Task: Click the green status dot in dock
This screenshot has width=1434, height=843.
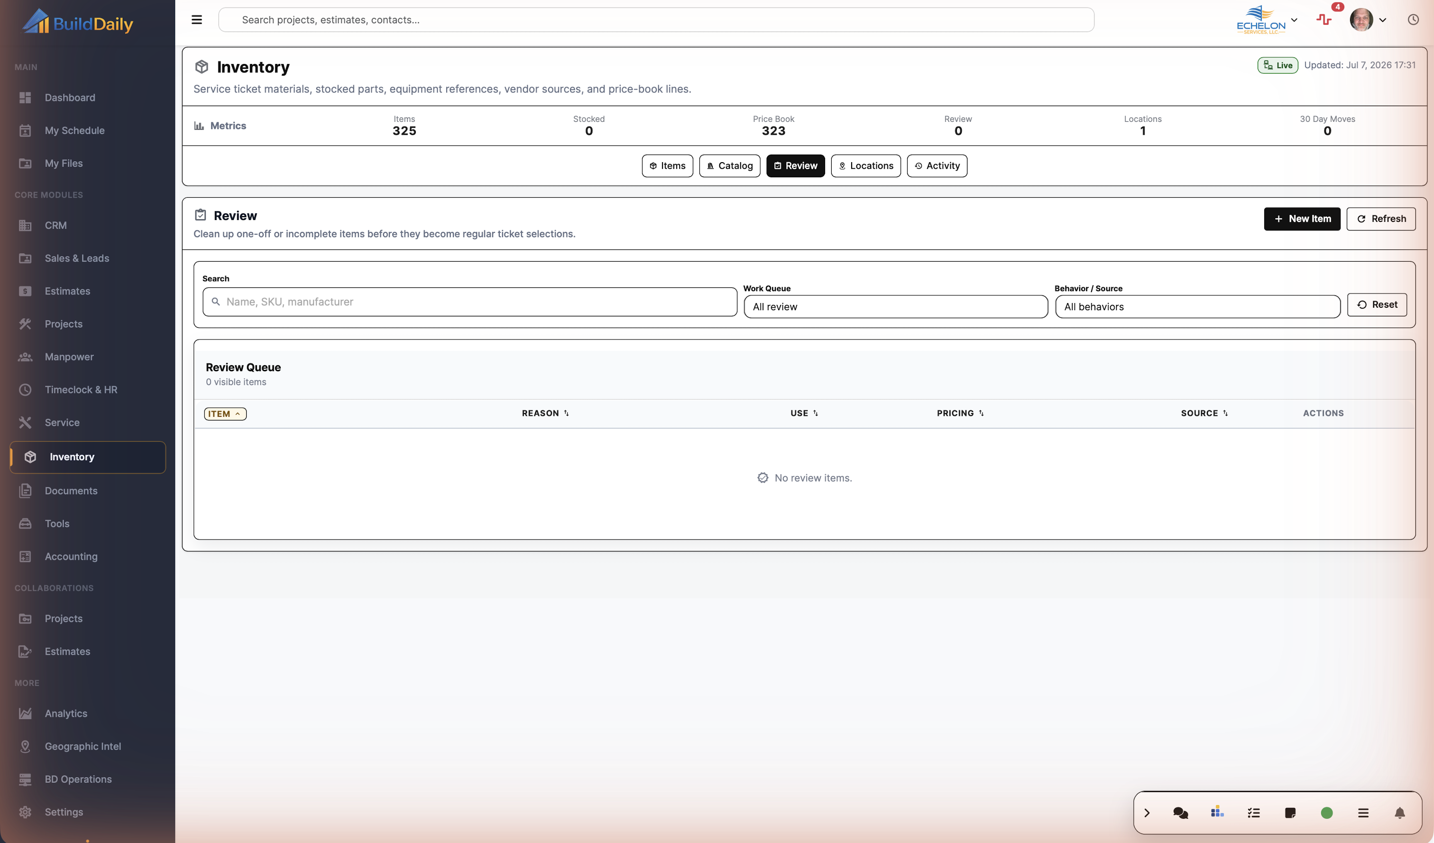Action: (1327, 814)
